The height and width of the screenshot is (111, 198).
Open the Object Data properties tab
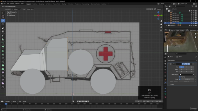[165, 94]
